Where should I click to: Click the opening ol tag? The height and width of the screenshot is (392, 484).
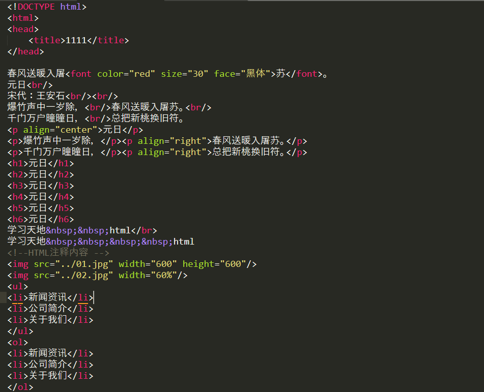point(18,342)
